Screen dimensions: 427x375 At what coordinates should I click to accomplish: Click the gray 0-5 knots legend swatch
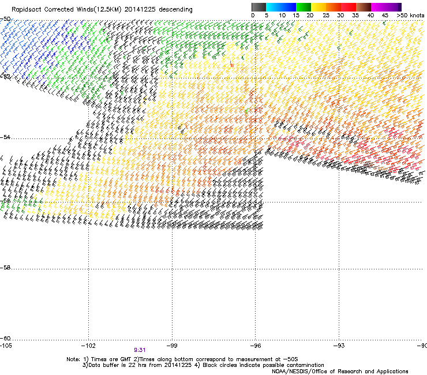pyautogui.click(x=259, y=7)
